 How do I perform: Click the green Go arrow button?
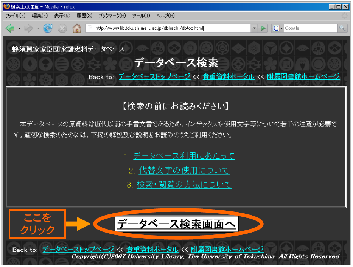coord(263,28)
